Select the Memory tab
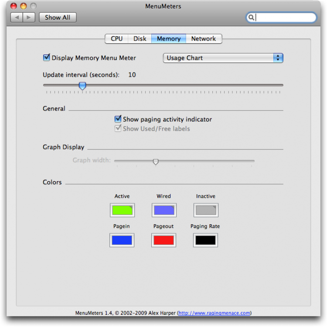 click(x=169, y=39)
